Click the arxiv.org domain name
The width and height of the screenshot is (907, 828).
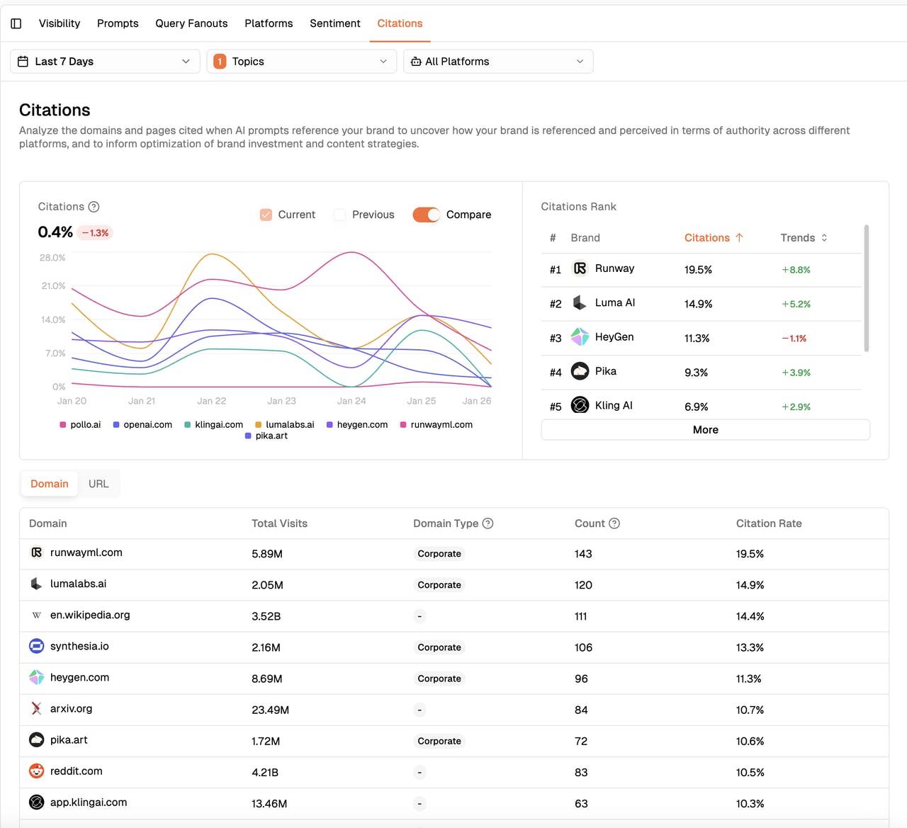(71, 708)
